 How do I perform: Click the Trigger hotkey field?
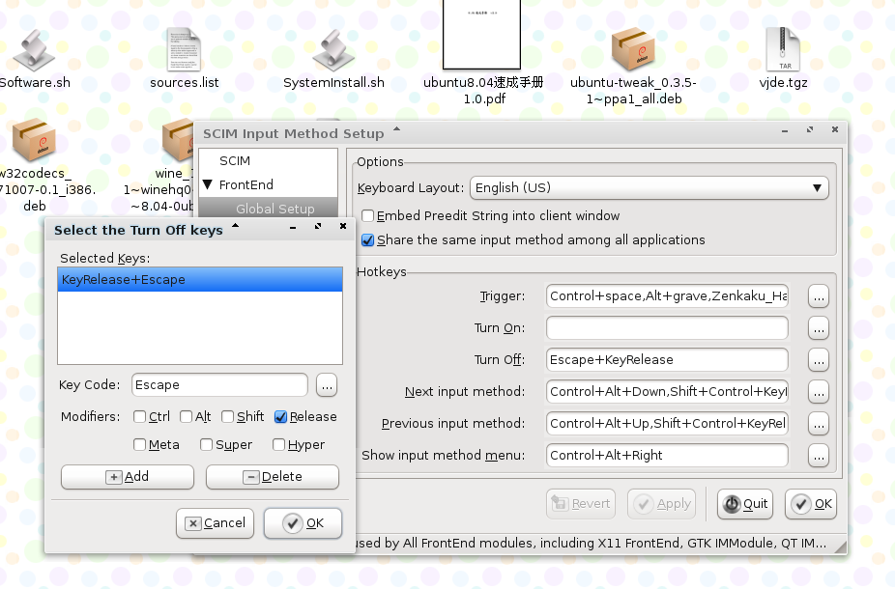(667, 296)
